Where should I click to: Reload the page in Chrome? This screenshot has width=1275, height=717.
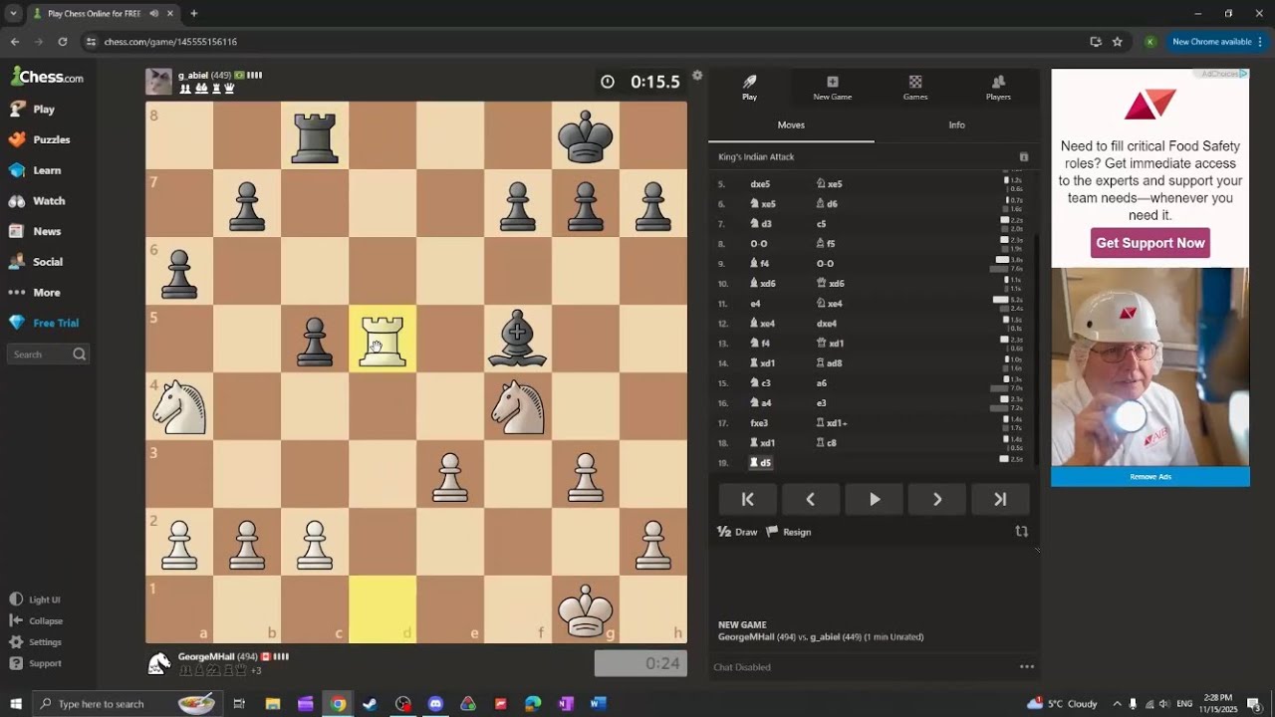coord(63,42)
